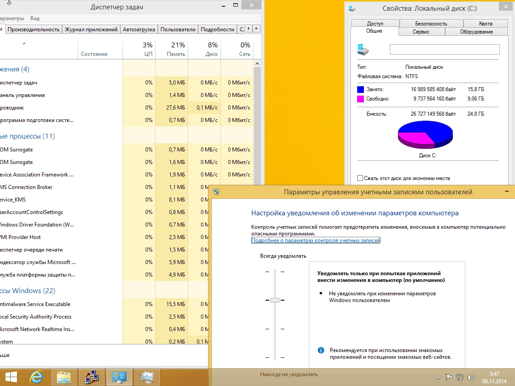Viewport: 515px width, 386px height.
Task: Select the Service_KMS process row
Action: (x=104, y=200)
